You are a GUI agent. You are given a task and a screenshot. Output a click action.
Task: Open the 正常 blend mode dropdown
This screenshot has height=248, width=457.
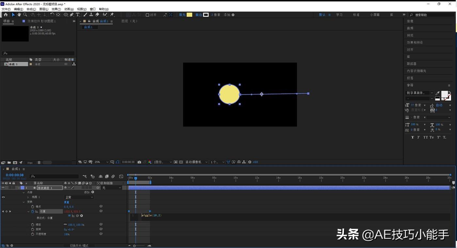(x=79, y=197)
